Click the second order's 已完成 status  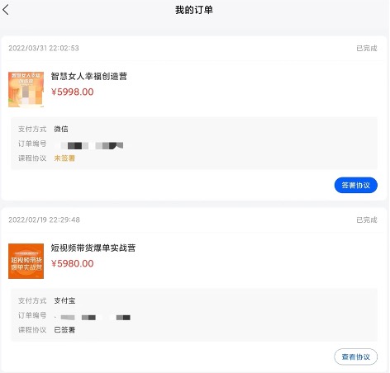pos(367,220)
